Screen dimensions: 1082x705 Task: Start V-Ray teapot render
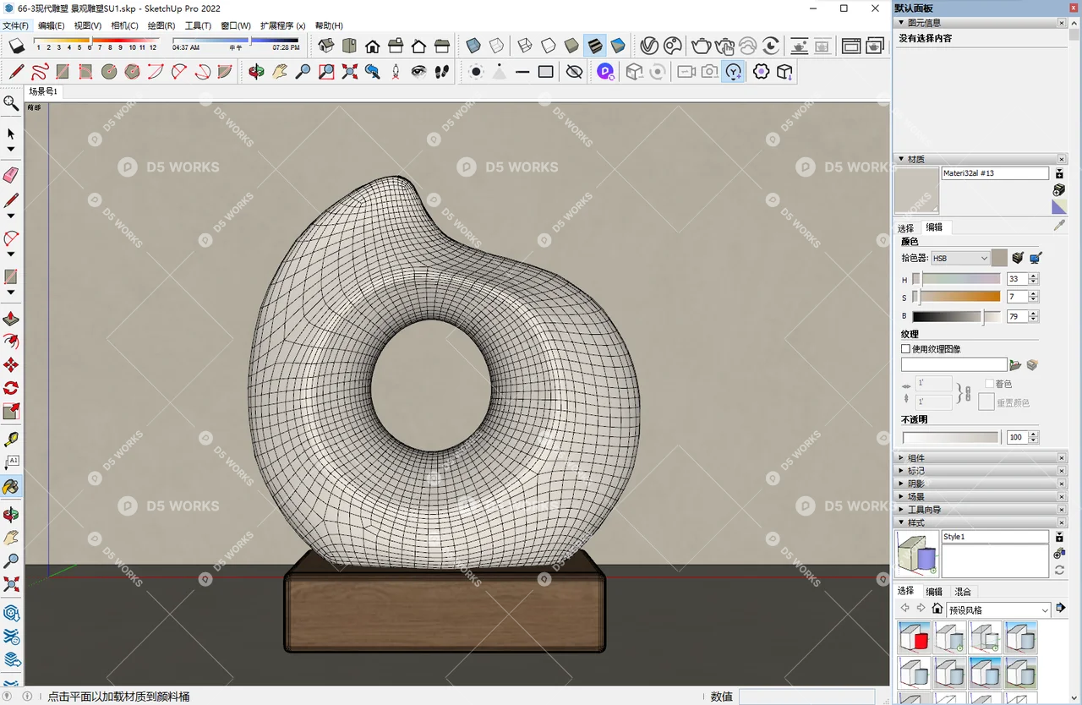[x=701, y=46]
